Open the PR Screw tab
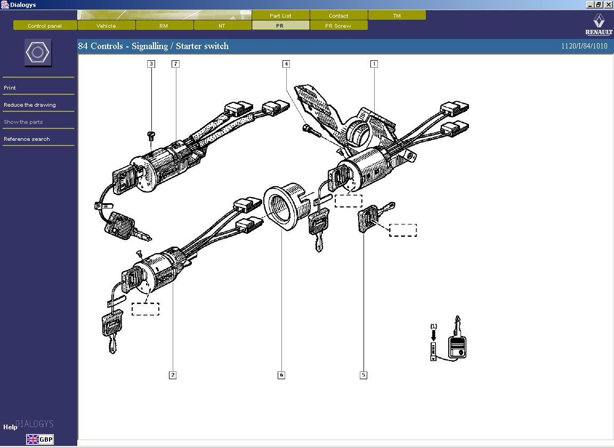 pyautogui.click(x=338, y=26)
